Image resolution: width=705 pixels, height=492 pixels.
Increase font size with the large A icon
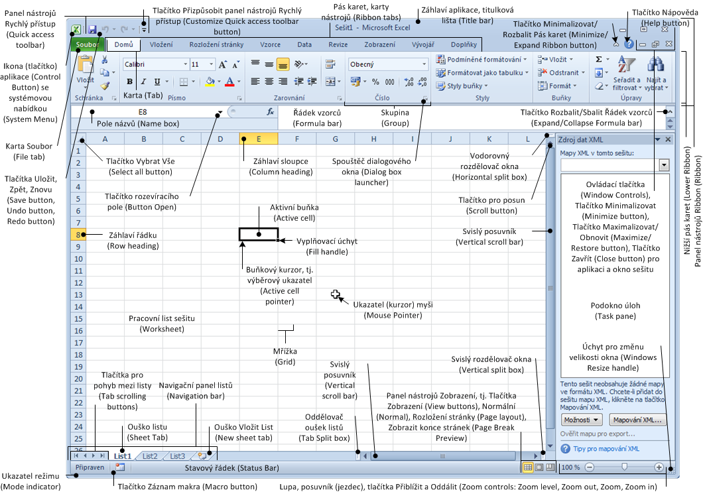point(223,65)
